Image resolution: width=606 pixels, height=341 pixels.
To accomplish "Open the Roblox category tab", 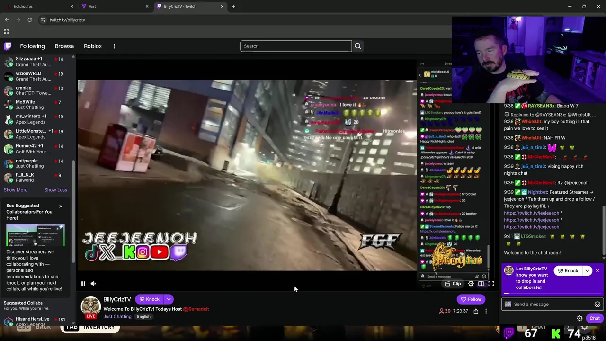I will 93,46.
